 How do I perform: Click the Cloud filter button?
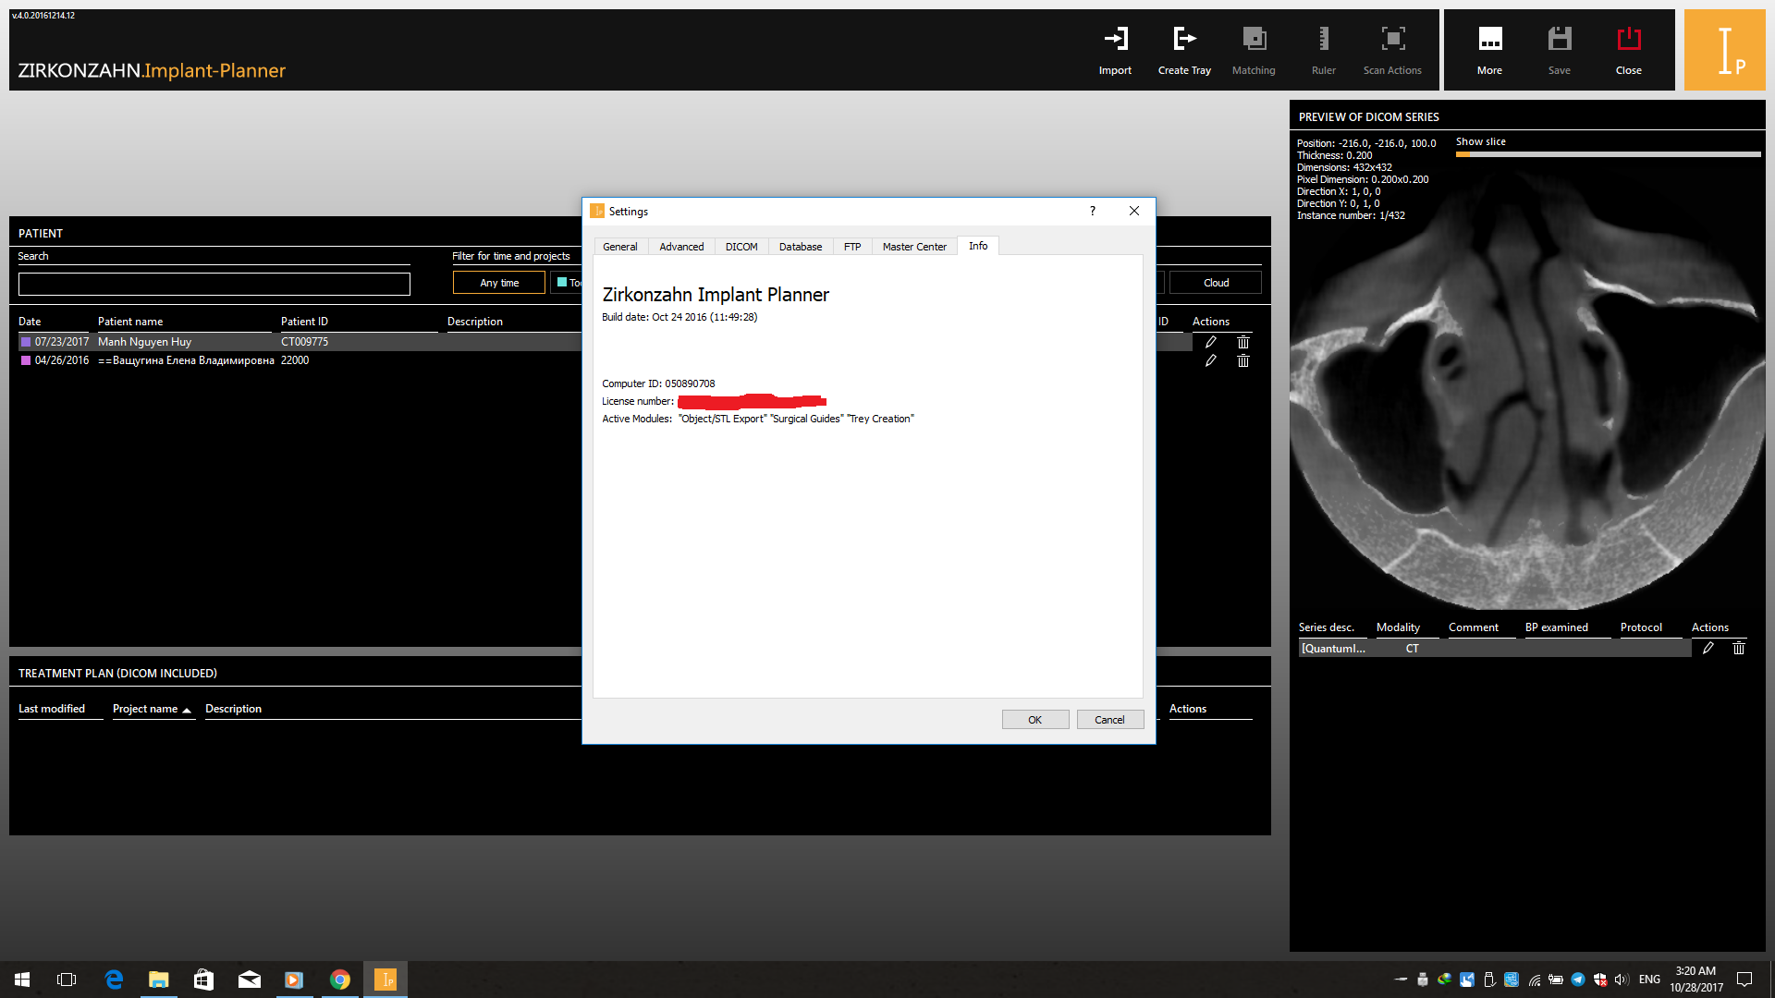pyautogui.click(x=1216, y=283)
